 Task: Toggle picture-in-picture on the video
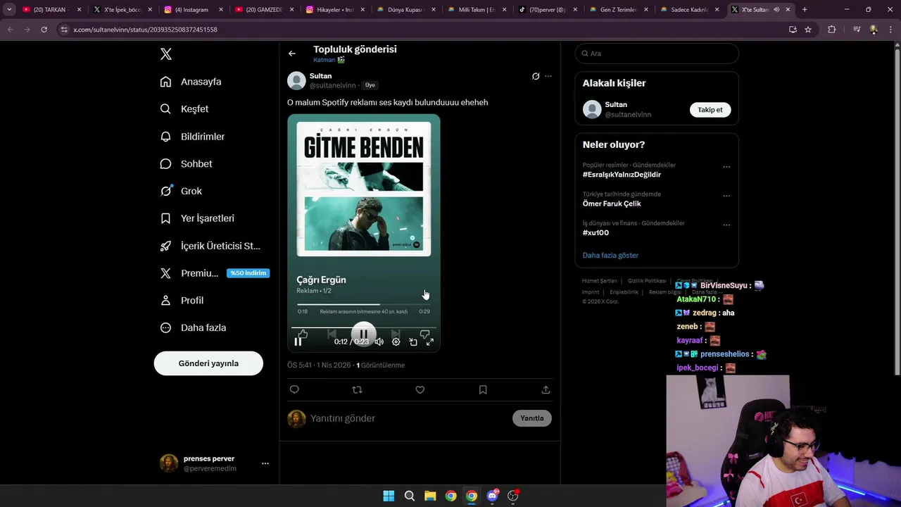tap(412, 342)
